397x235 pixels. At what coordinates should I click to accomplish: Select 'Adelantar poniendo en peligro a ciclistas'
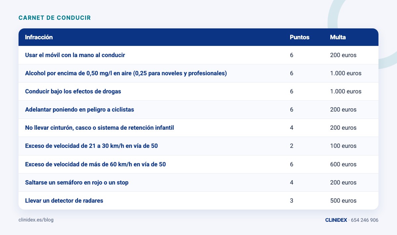tap(80, 110)
